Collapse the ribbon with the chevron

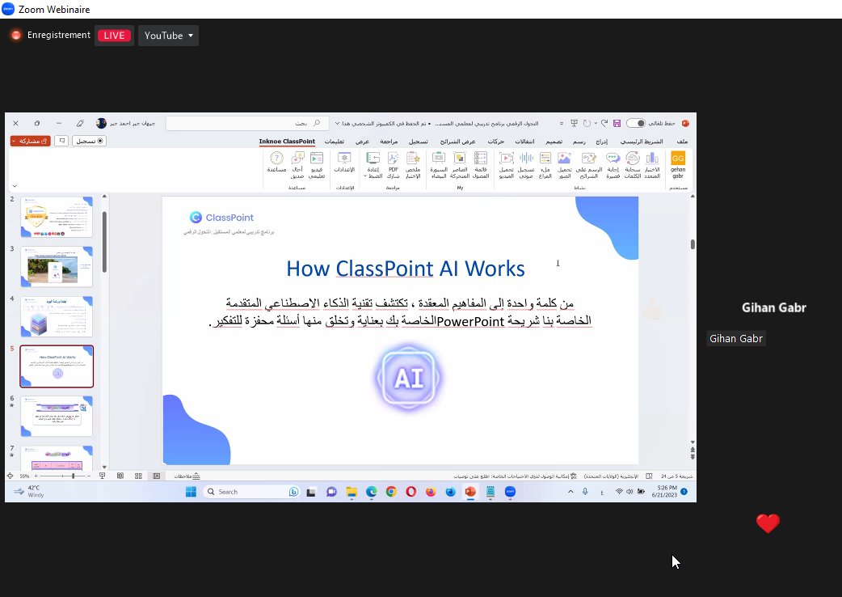(x=15, y=186)
